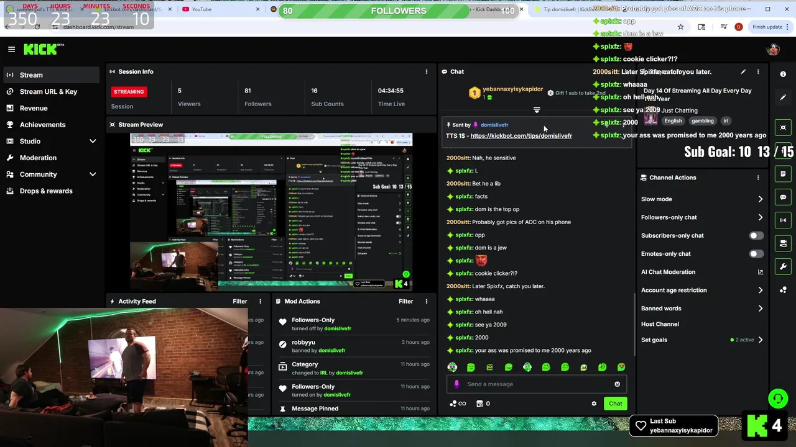This screenshot has width=796, height=447.
Task: Click the microphone icon in message box
Action: pyautogui.click(x=457, y=384)
